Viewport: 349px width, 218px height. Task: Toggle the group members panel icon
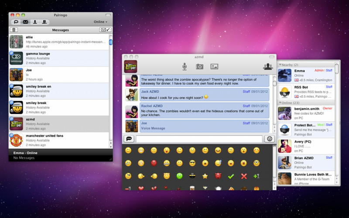(268, 67)
